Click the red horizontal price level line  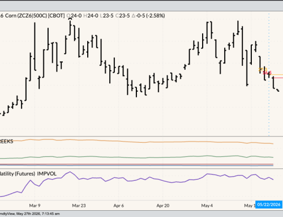pyautogui.click(x=278, y=78)
